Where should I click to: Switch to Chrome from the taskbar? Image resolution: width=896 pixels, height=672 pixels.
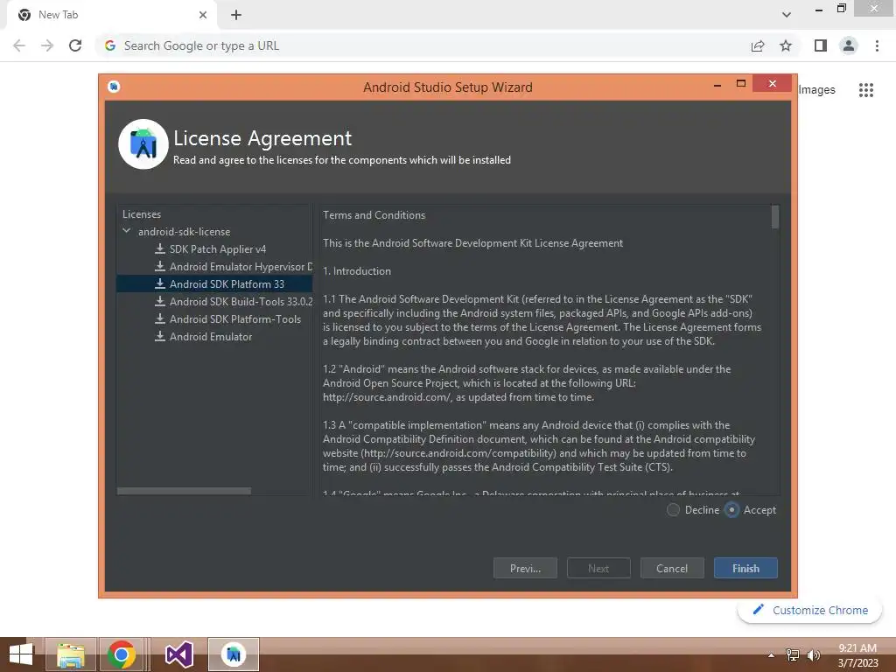[x=122, y=654]
